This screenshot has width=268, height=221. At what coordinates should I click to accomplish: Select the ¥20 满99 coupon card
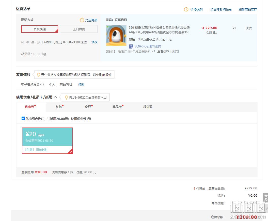click(47, 141)
